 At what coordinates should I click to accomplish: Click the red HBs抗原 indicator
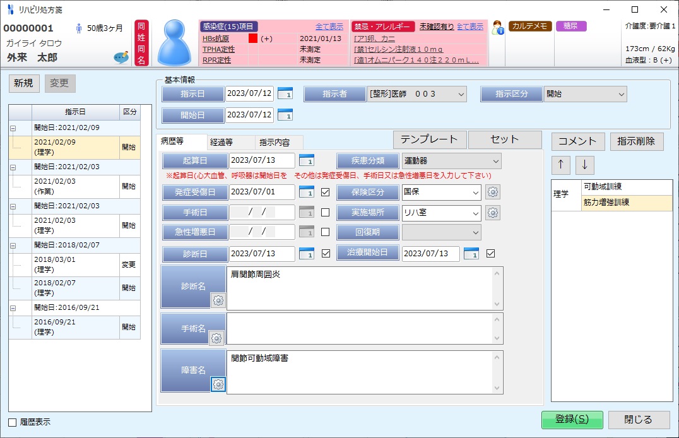click(253, 38)
